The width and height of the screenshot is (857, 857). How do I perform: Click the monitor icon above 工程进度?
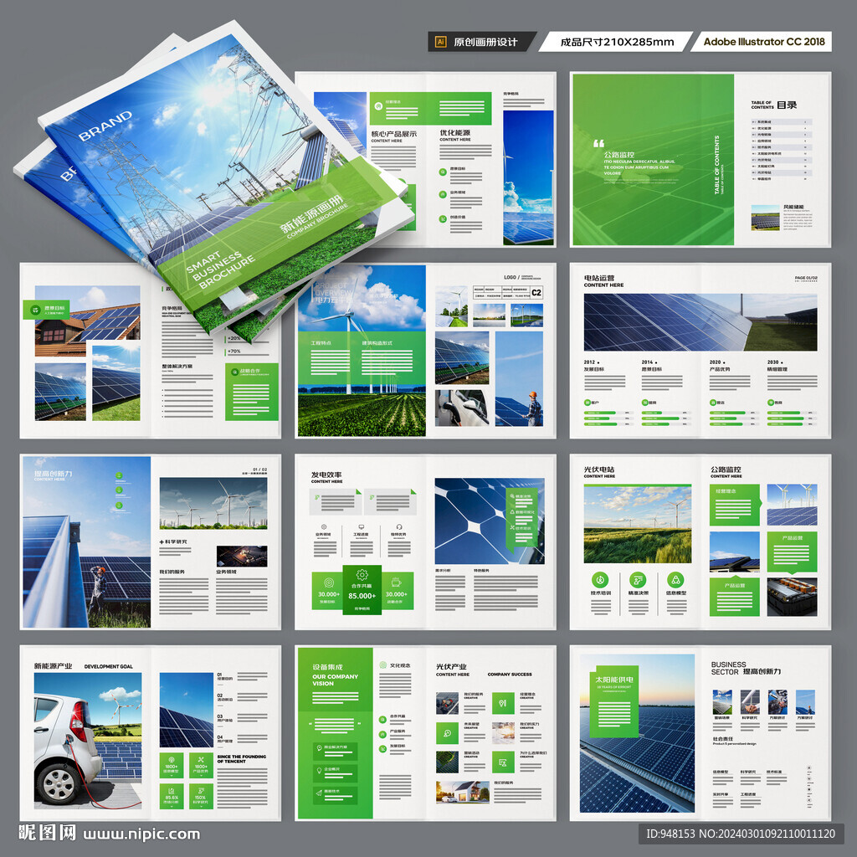click(x=362, y=527)
